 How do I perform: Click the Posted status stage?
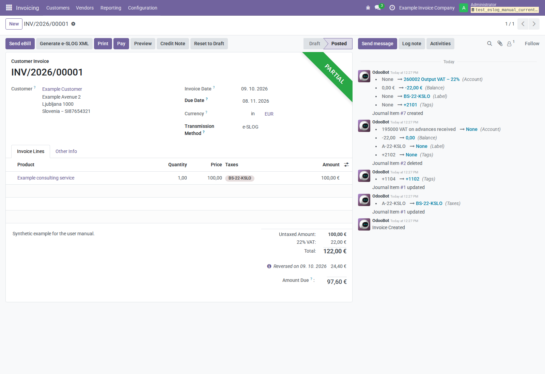(338, 44)
